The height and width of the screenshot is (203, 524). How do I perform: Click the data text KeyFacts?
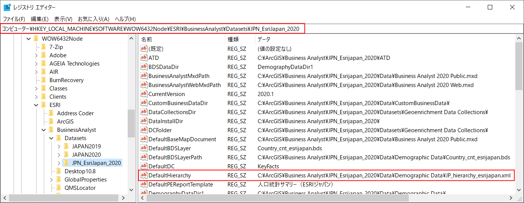pyautogui.click(x=268, y=166)
